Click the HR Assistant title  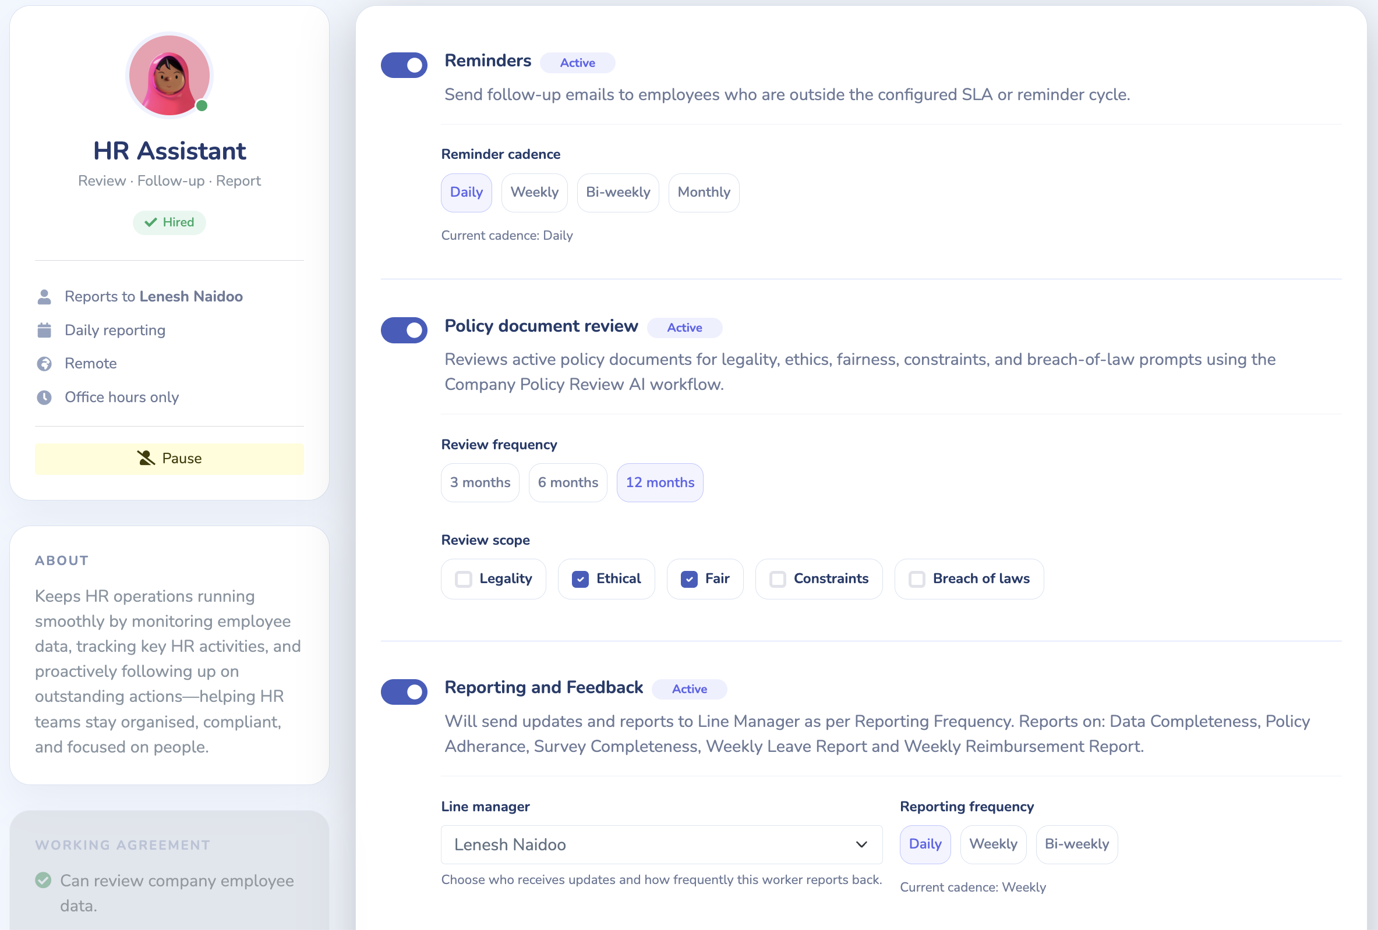coord(169,151)
